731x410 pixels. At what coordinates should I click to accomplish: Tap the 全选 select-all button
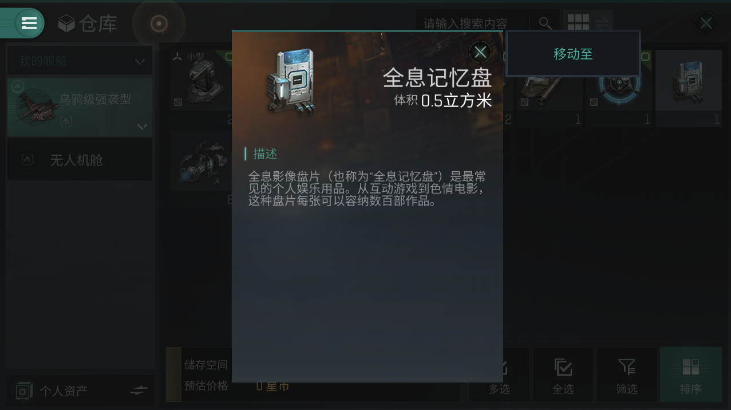pos(563,375)
